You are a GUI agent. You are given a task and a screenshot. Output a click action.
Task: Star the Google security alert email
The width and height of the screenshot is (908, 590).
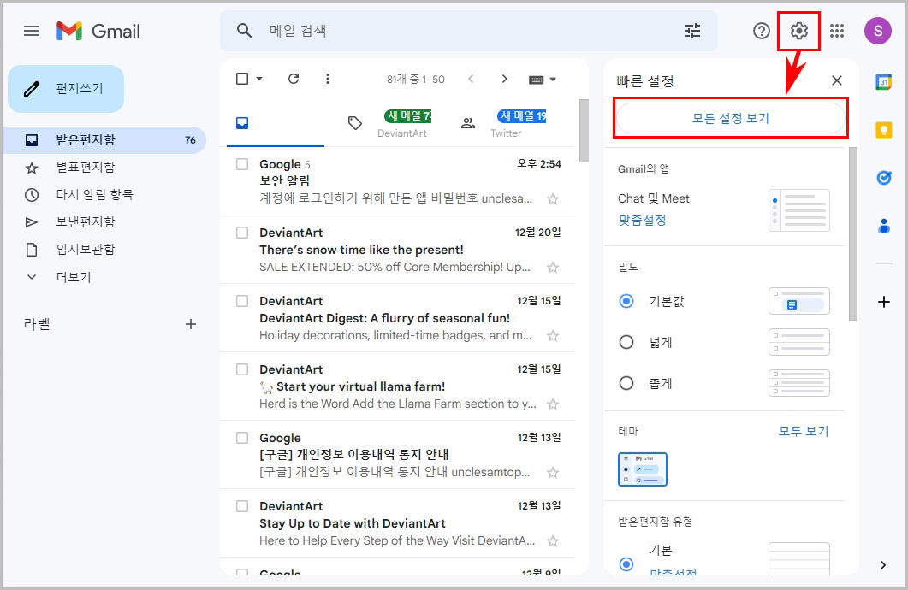(x=553, y=198)
